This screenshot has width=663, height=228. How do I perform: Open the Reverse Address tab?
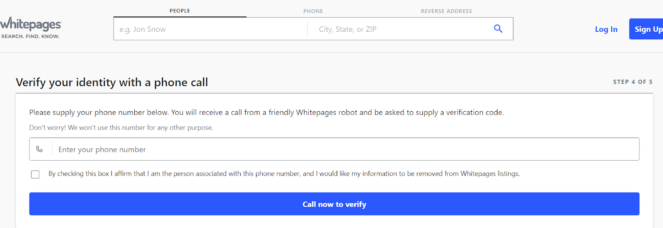pos(446,11)
